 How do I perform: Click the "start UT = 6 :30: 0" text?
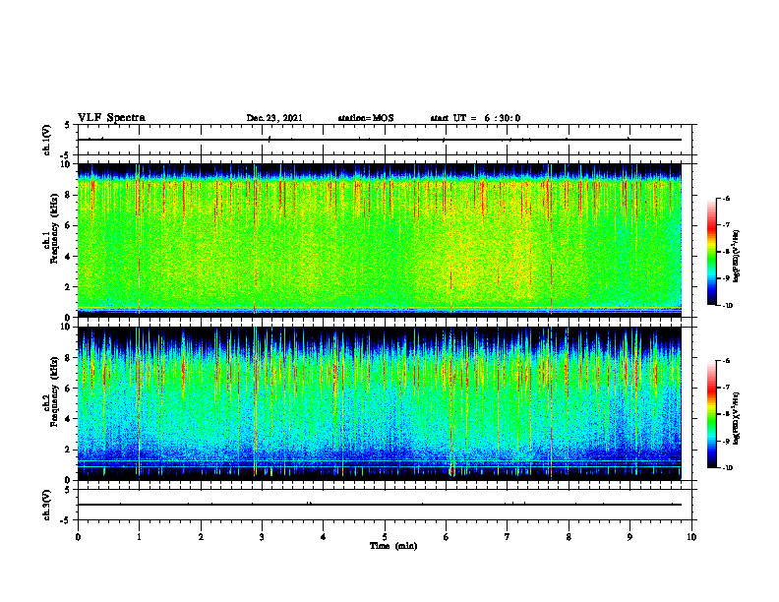point(475,118)
